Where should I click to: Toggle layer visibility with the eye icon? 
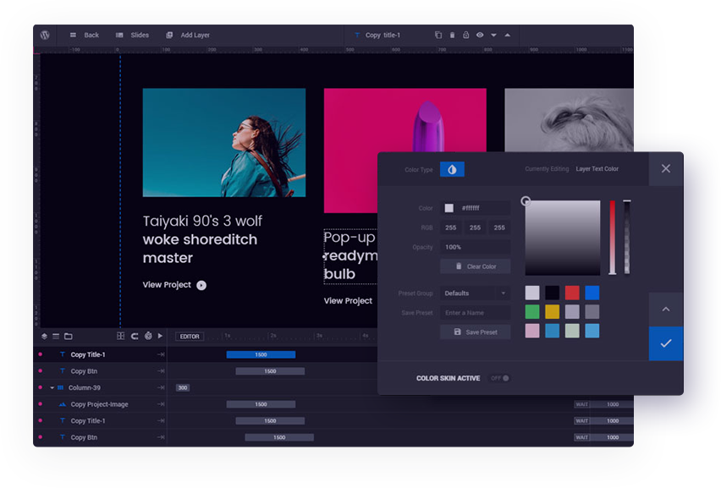coord(480,36)
